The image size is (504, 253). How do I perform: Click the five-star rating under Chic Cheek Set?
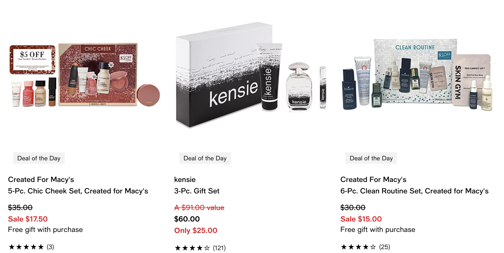click(26, 247)
